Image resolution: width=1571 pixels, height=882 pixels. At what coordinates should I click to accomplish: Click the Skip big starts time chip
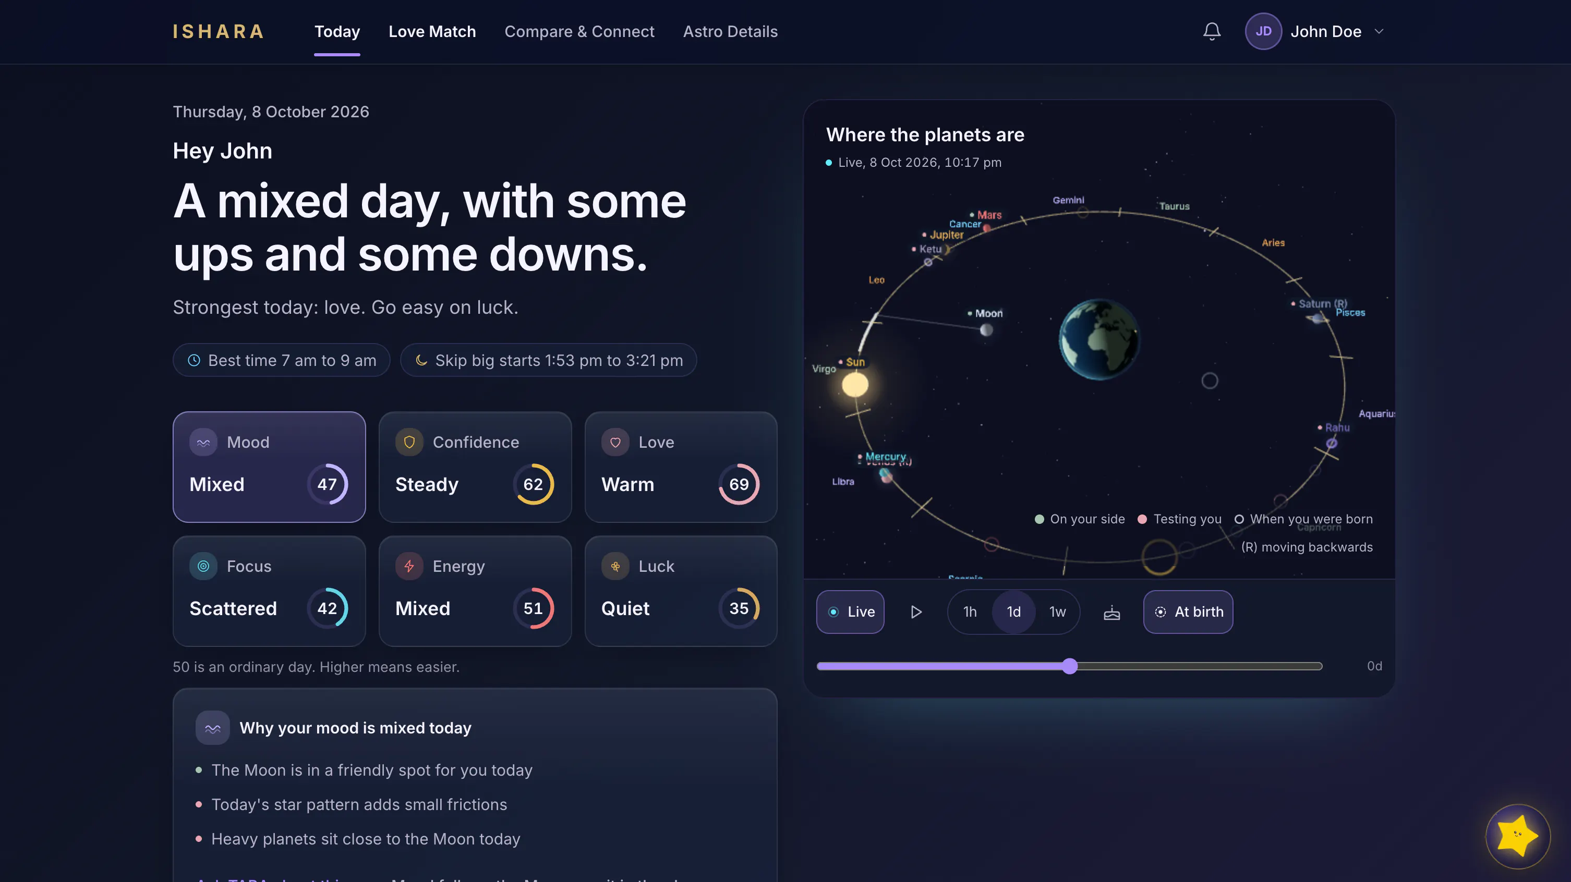[x=548, y=360]
